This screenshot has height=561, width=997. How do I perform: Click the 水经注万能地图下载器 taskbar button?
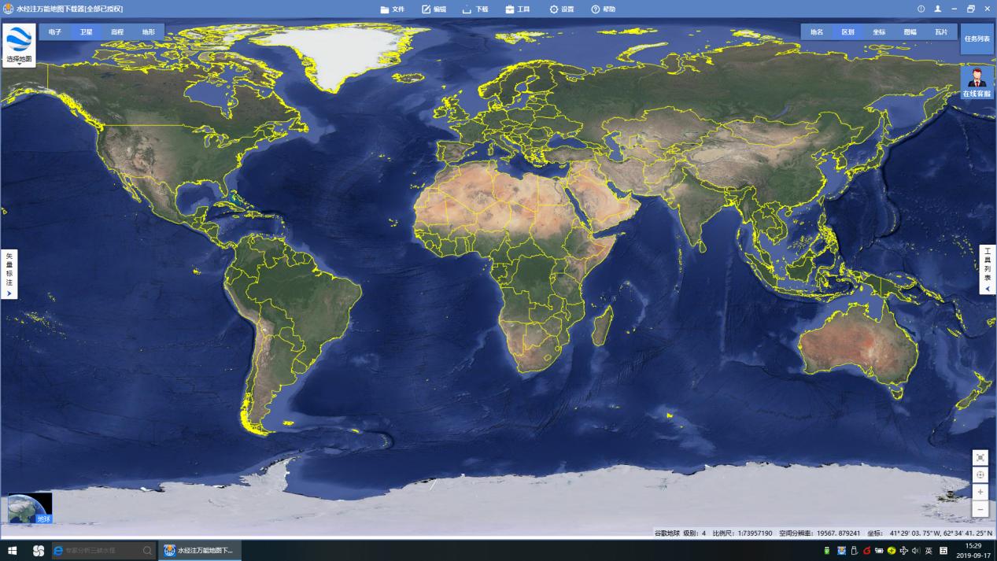pos(200,551)
